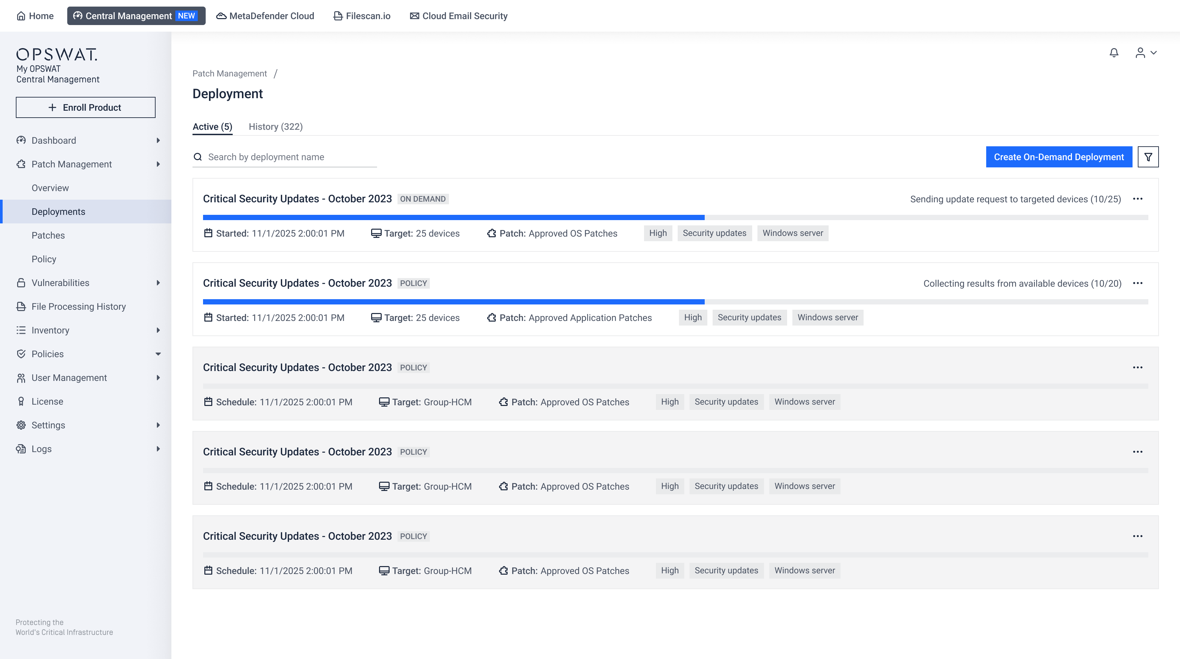Open the filter icon button

point(1148,157)
